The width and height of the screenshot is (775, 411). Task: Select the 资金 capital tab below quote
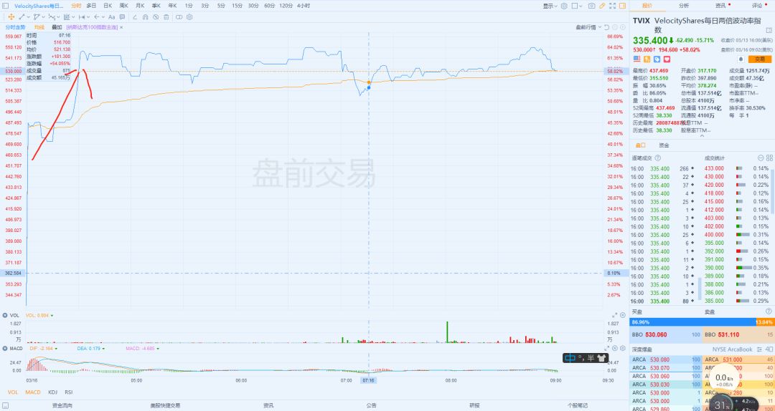[x=664, y=145]
